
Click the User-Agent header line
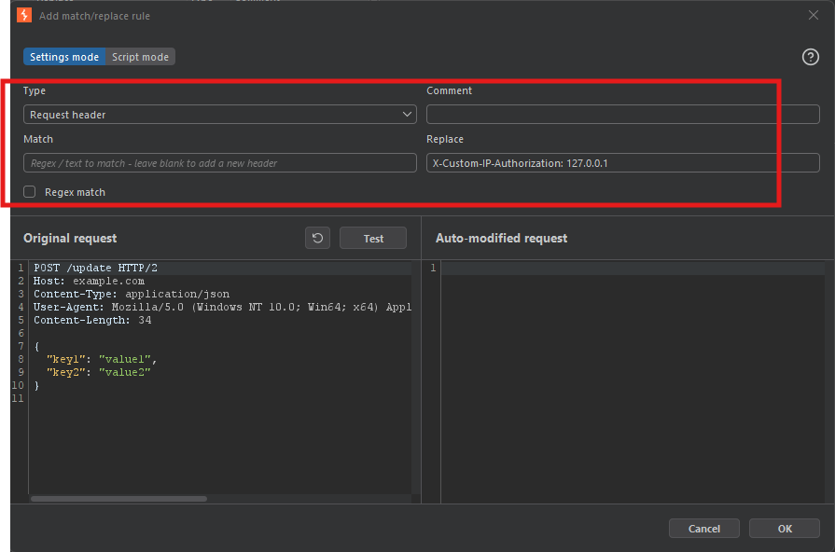(x=222, y=307)
